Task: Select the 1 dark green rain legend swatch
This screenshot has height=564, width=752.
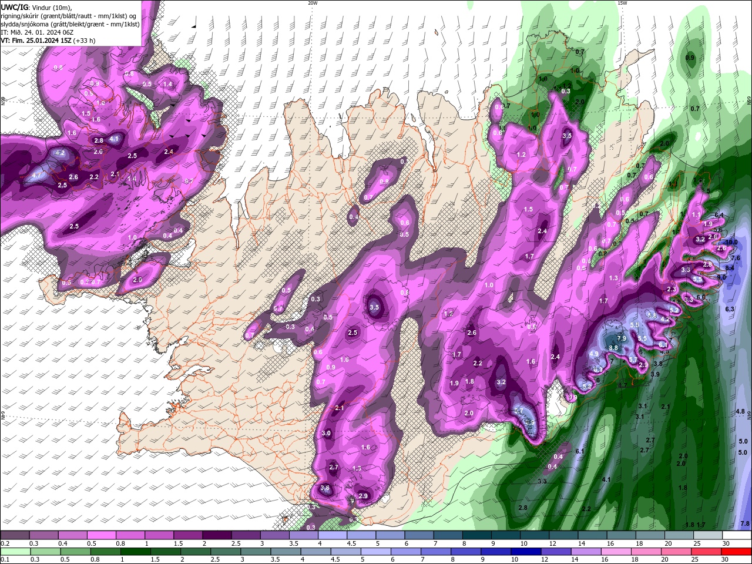Action: (x=135, y=552)
